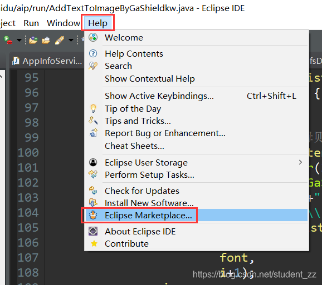Click the Report Bug icon

93,133
